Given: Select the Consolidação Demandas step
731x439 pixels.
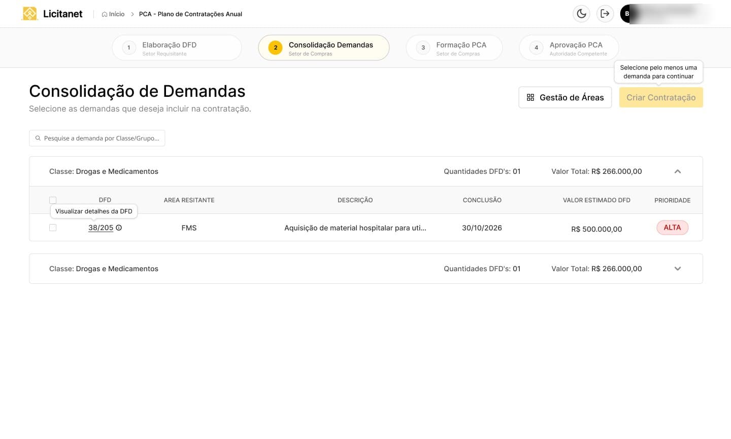Looking at the screenshot, I should pyautogui.click(x=324, y=48).
